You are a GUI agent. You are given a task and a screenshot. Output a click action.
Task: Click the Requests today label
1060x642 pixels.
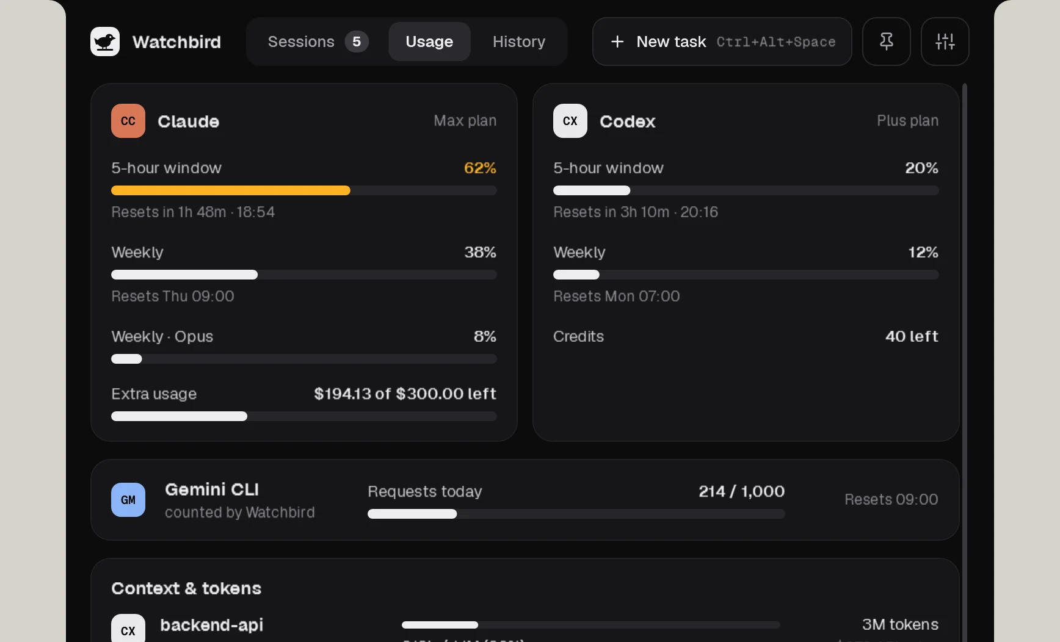425,491
